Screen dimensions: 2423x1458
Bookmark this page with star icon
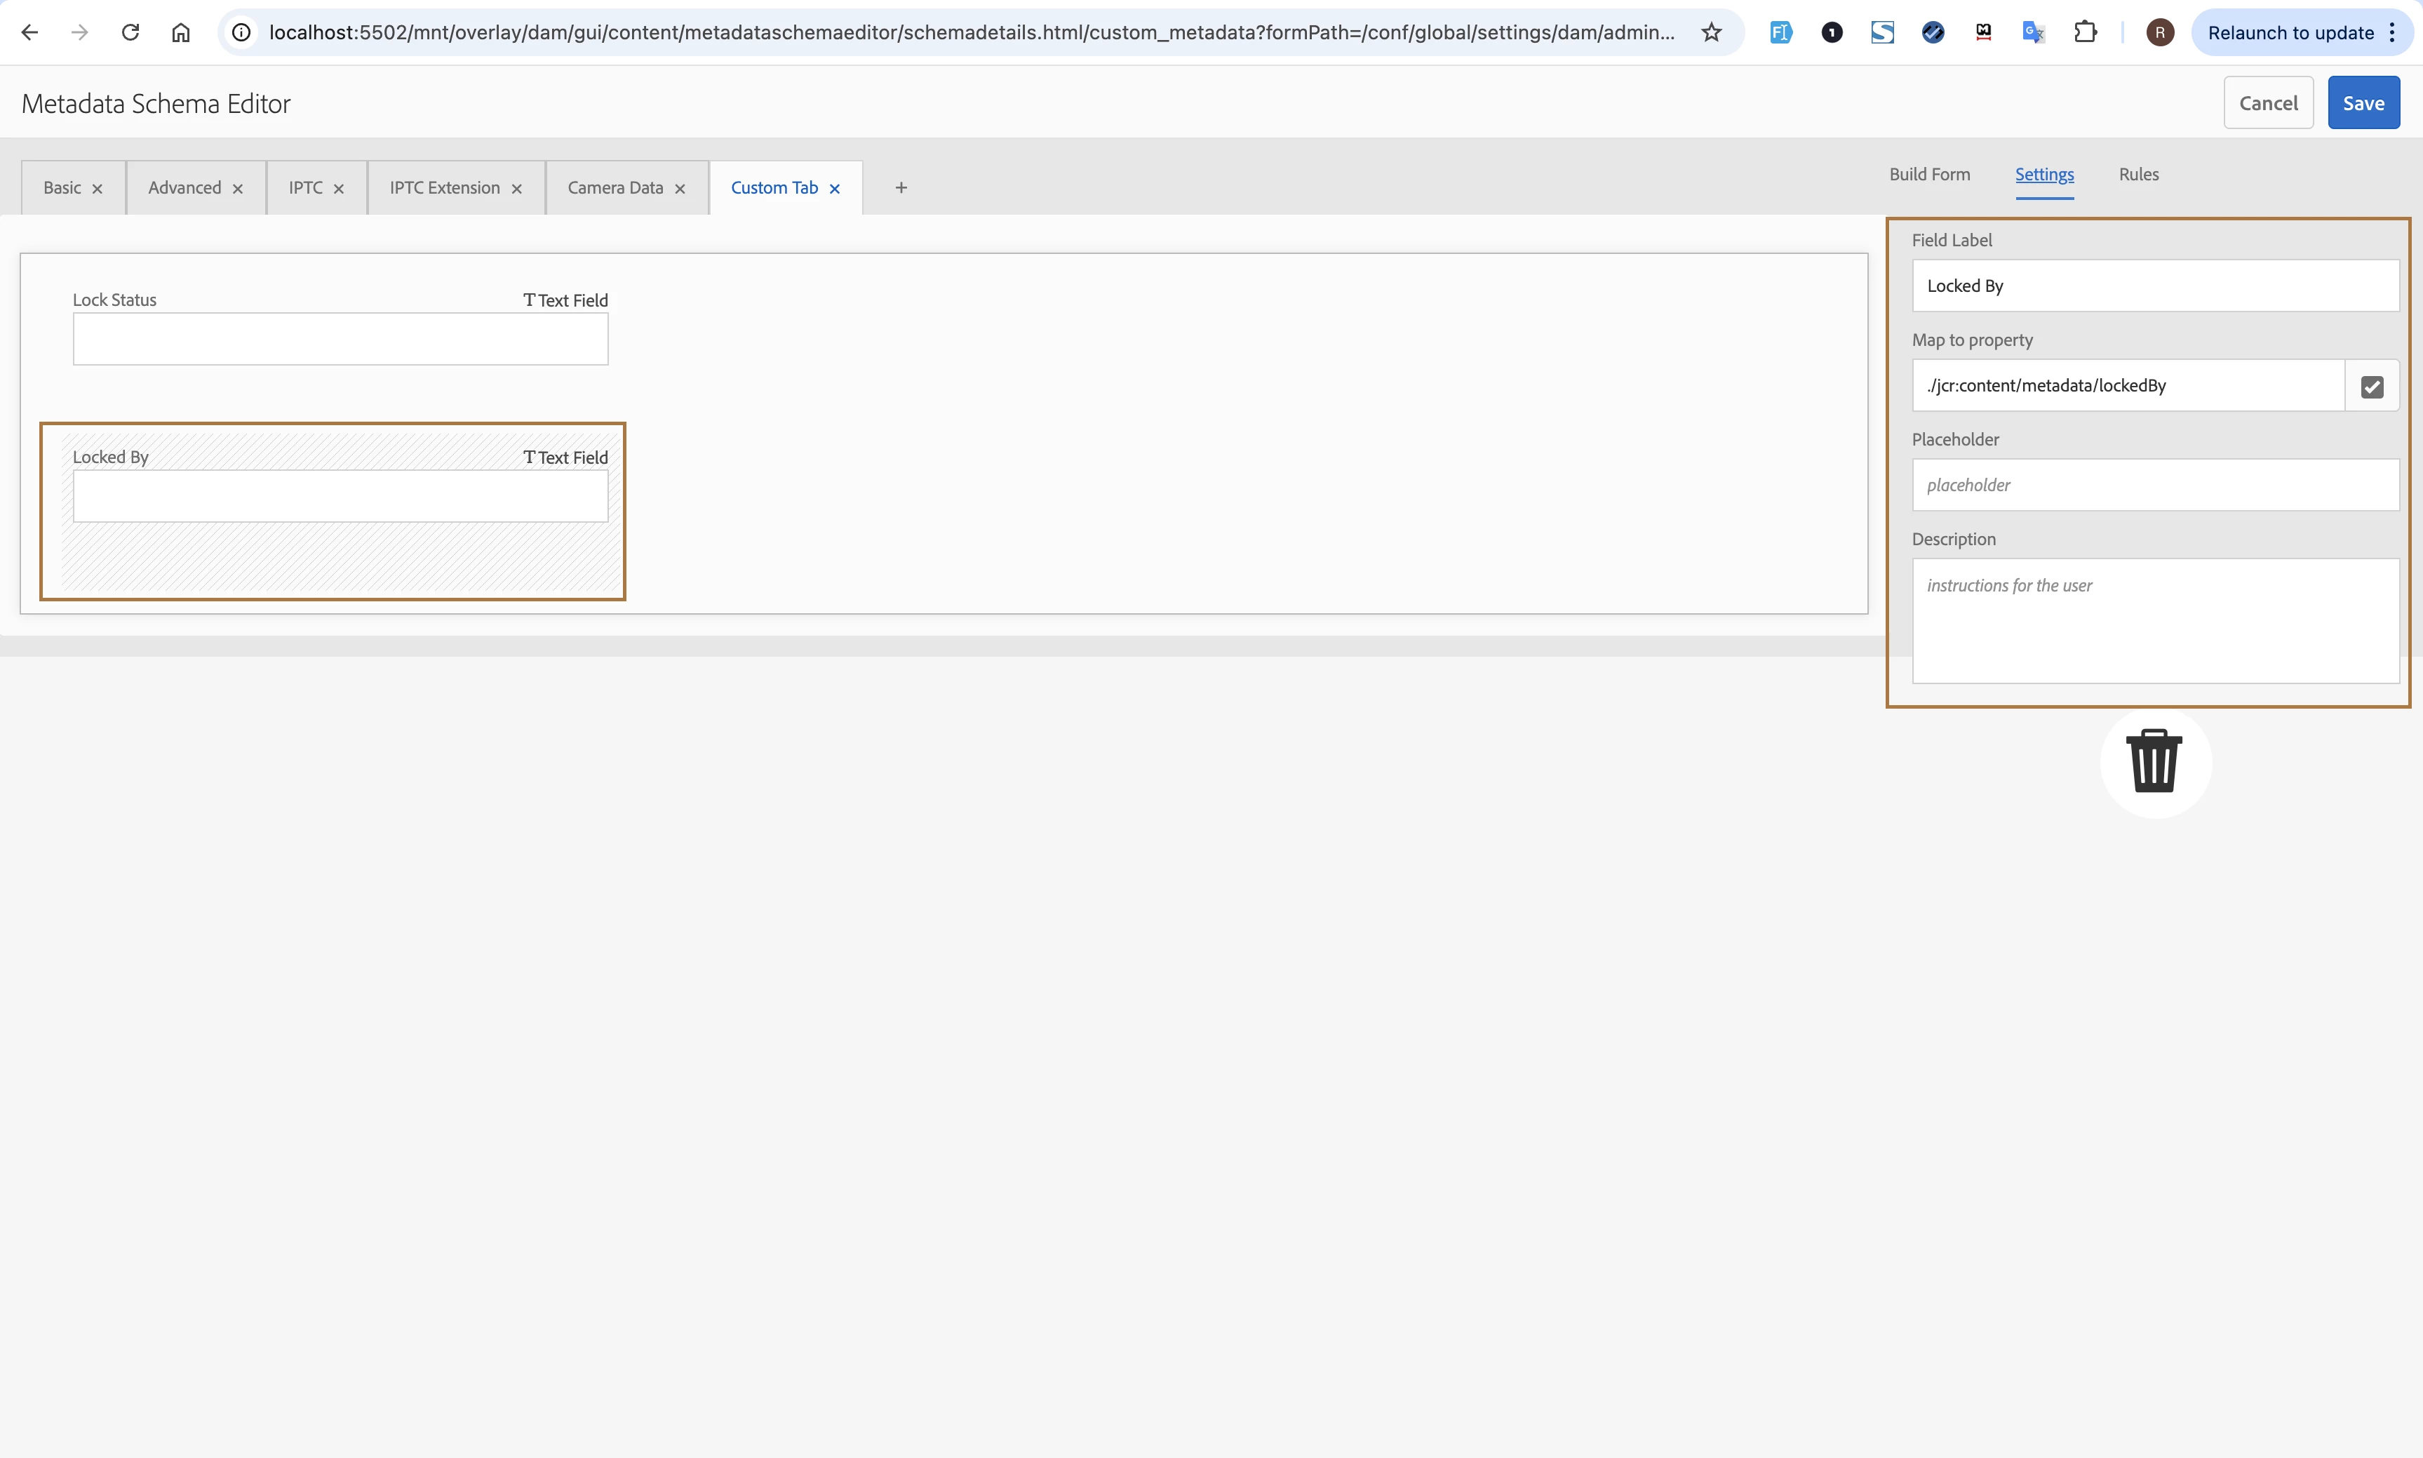[x=1711, y=32]
